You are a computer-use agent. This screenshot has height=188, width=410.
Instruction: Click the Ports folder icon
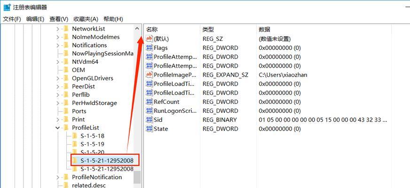(66, 111)
